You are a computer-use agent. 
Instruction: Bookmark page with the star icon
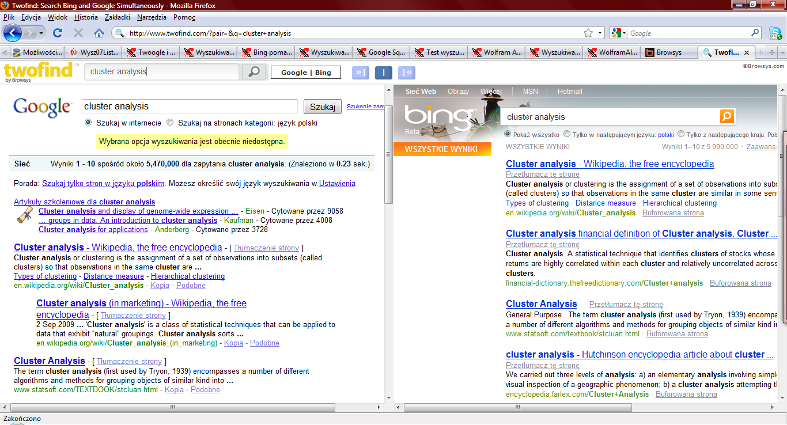click(x=588, y=33)
